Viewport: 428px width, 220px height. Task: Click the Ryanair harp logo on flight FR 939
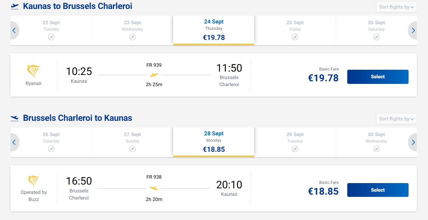pos(34,71)
